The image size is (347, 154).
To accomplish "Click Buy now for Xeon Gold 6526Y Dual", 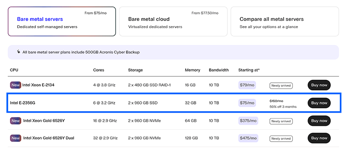I will pyautogui.click(x=319, y=138).
